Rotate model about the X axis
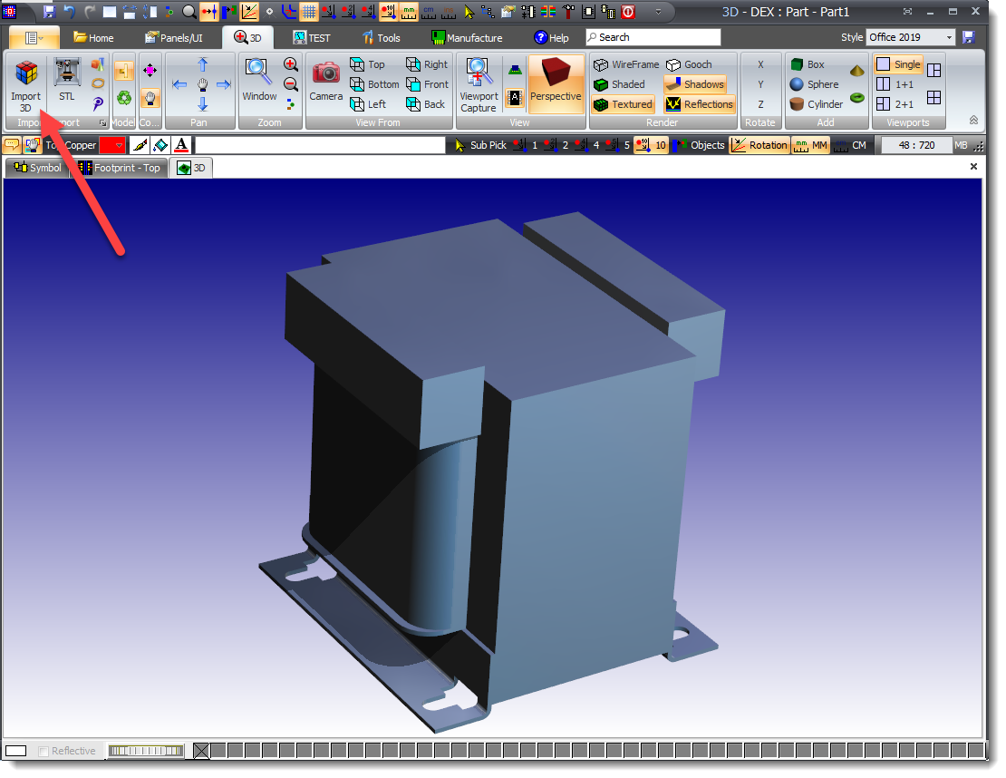 click(760, 64)
